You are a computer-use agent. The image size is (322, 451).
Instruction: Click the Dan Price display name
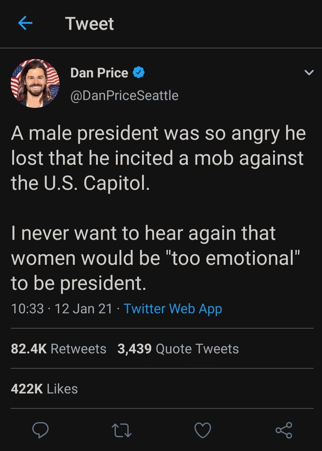point(99,73)
